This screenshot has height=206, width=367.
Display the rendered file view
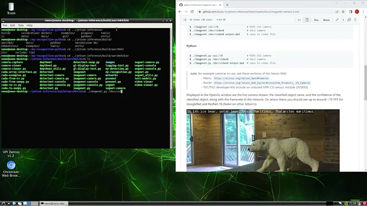pos(307,20)
